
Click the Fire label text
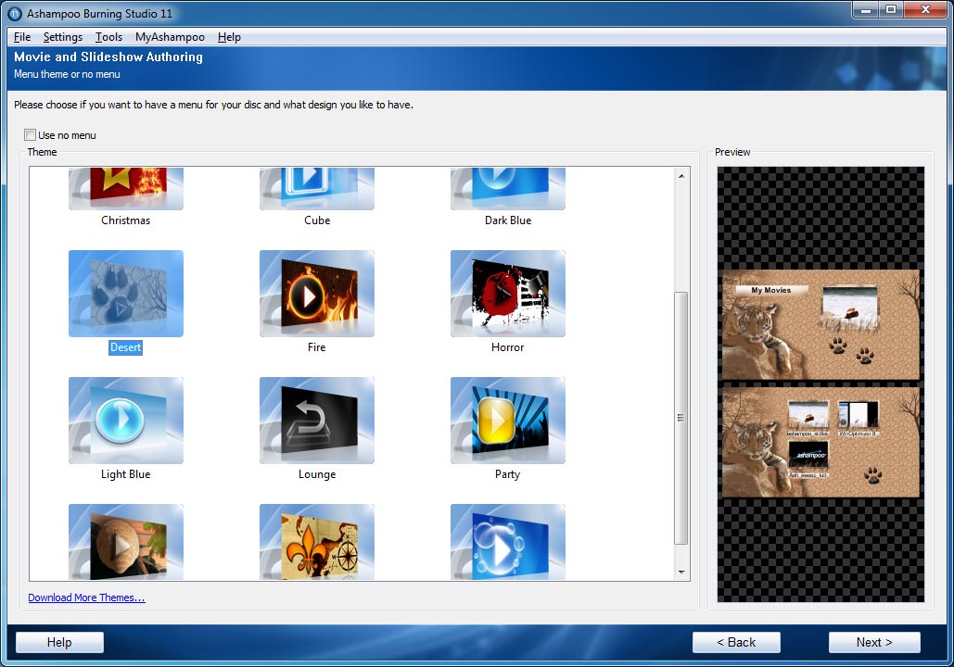[316, 347]
